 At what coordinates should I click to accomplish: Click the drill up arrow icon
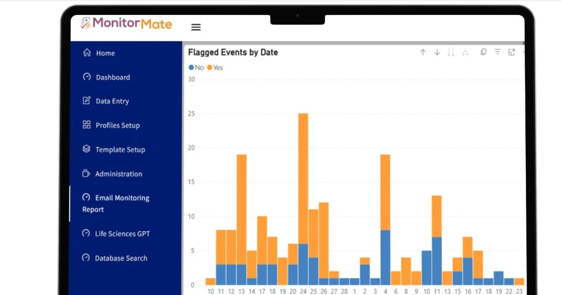click(423, 52)
